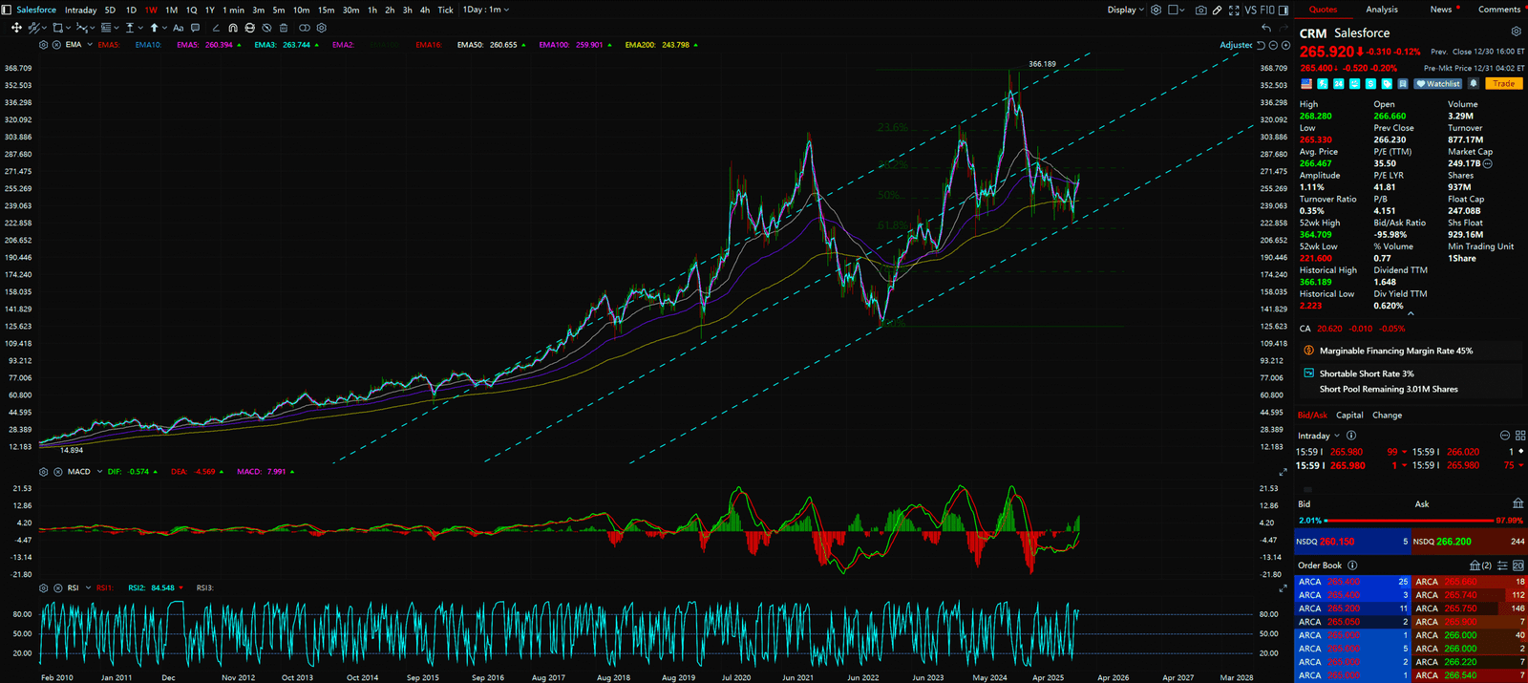Undo the last chart action

(1266, 28)
